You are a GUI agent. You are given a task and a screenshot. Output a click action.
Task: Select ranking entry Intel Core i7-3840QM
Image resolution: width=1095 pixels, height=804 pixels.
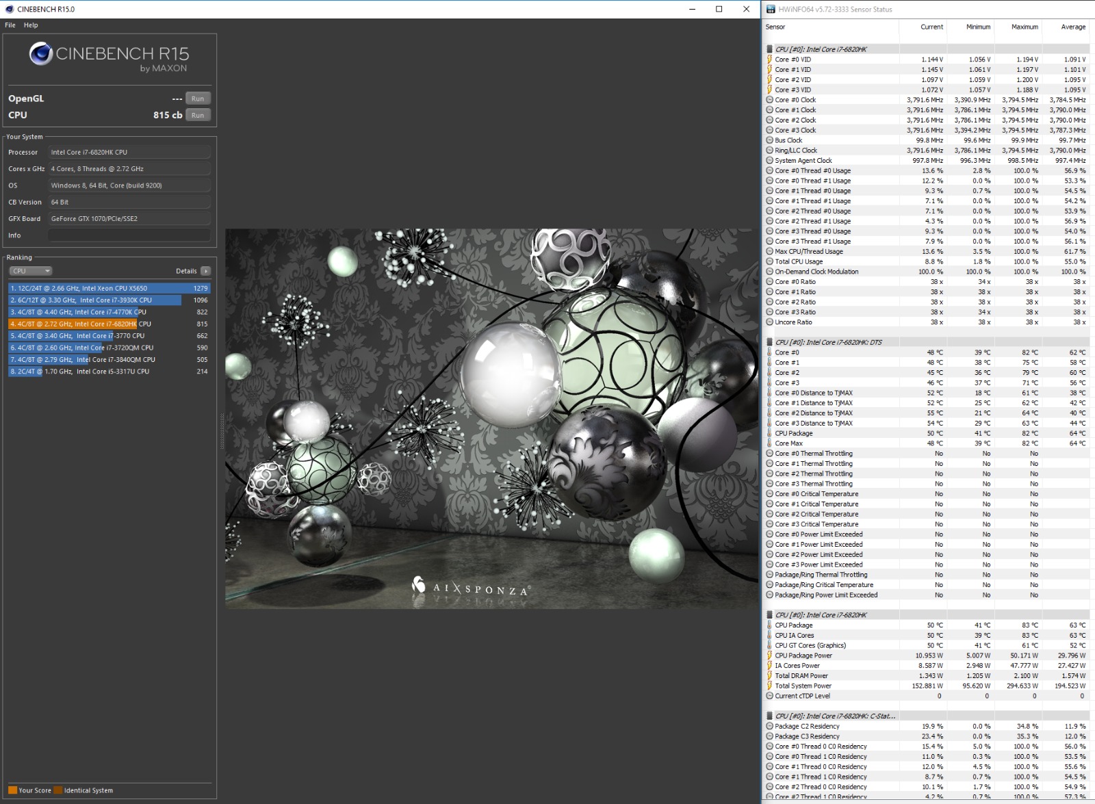pos(109,359)
